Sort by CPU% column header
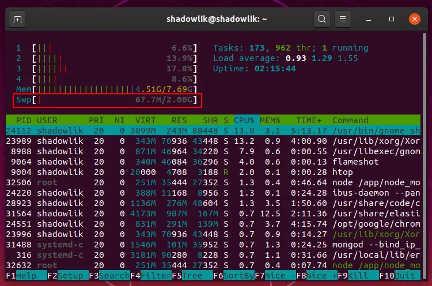This screenshot has width=432, height=286. (244, 120)
